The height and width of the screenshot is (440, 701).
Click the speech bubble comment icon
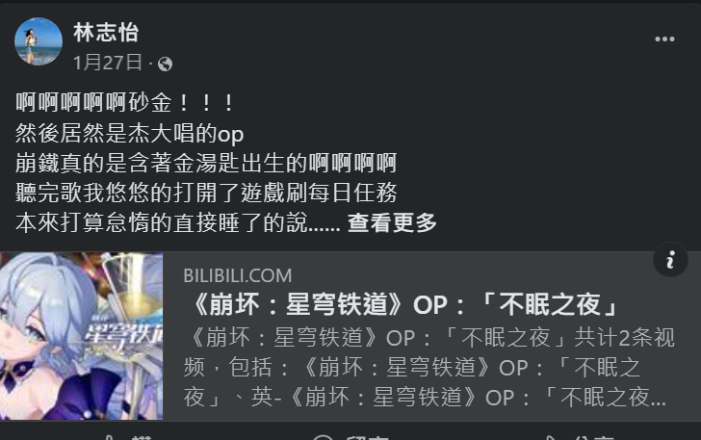point(323,437)
